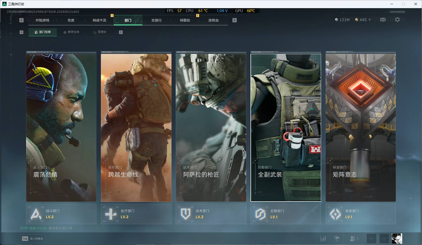Select the 部门任务 sub-tab
Screen dimensions: 422x245
tap(43, 32)
